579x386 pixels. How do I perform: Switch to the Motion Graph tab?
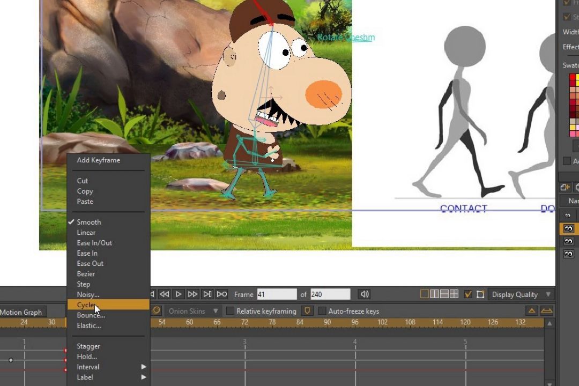pyautogui.click(x=21, y=312)
